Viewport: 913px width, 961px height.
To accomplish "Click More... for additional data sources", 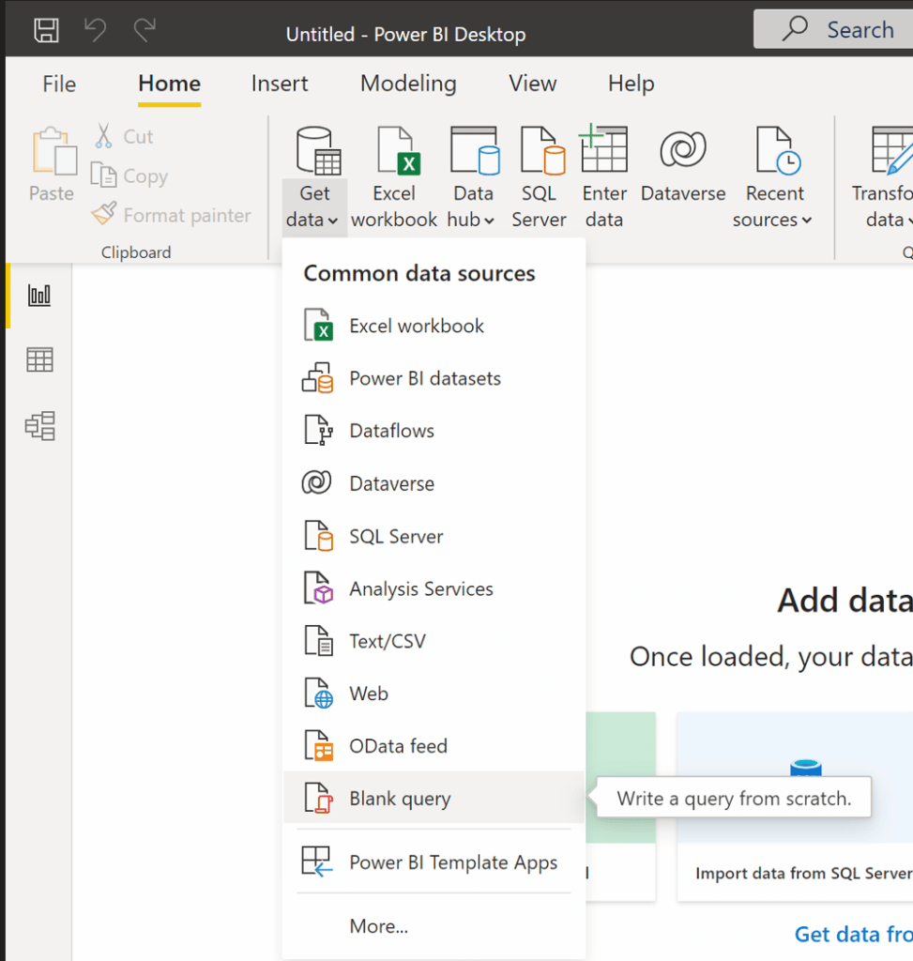I will pyautogui.click(x=434, y=925).
